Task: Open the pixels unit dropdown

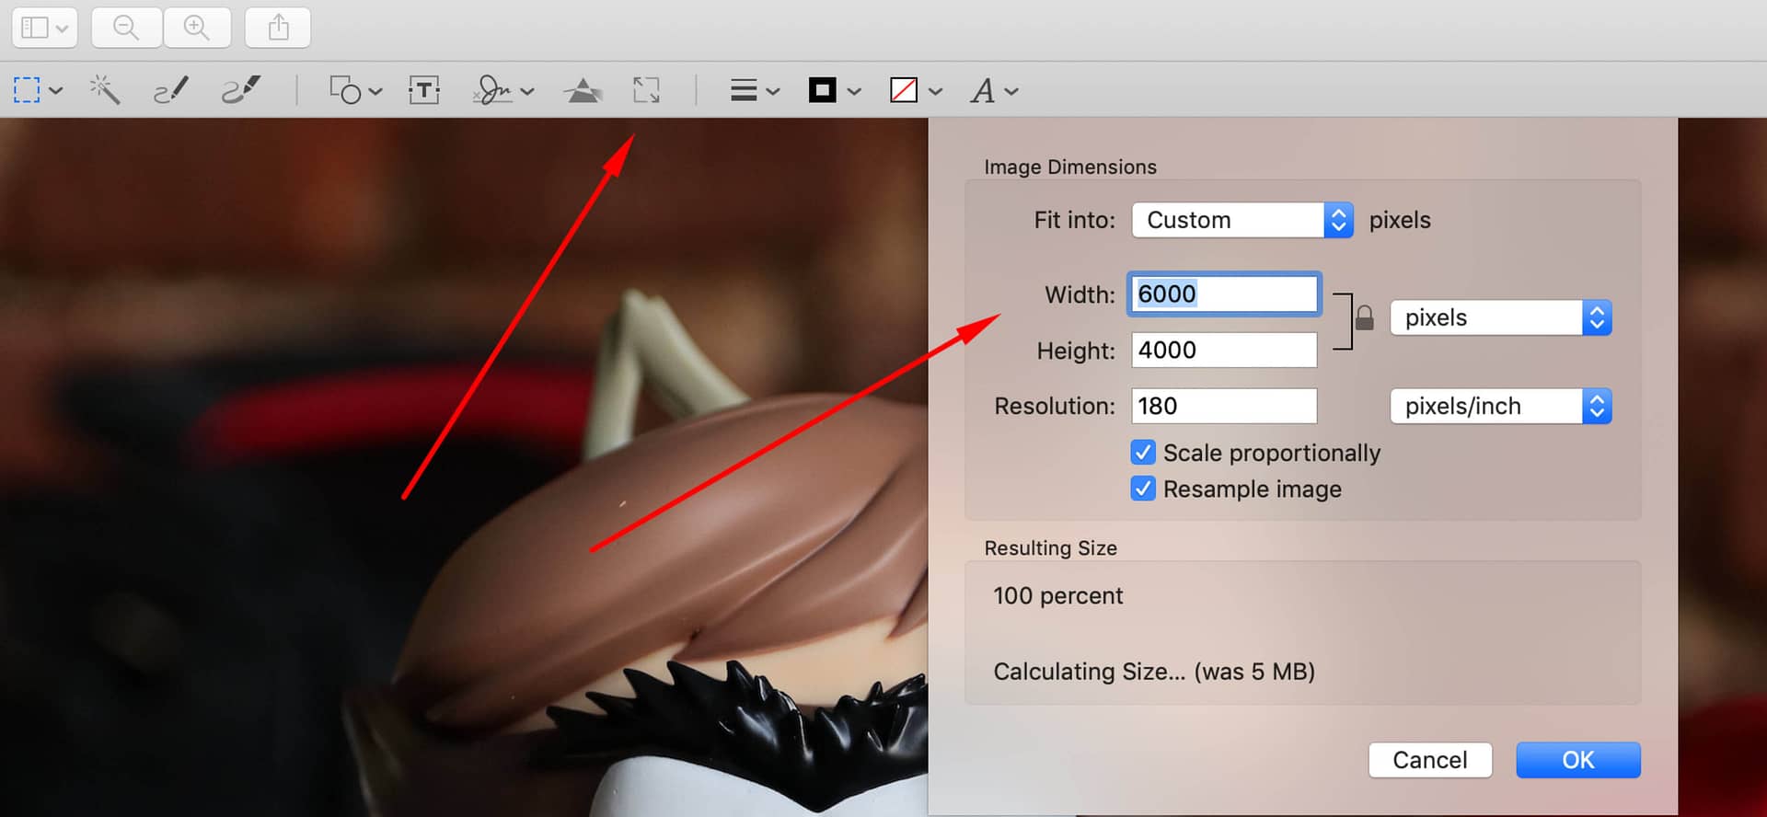Action: tap(1501, 317)
